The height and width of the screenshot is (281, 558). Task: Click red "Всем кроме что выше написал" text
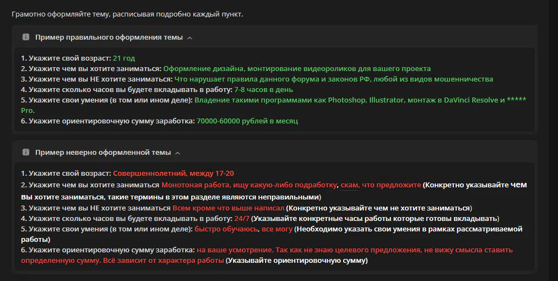[x=229, y=208]
